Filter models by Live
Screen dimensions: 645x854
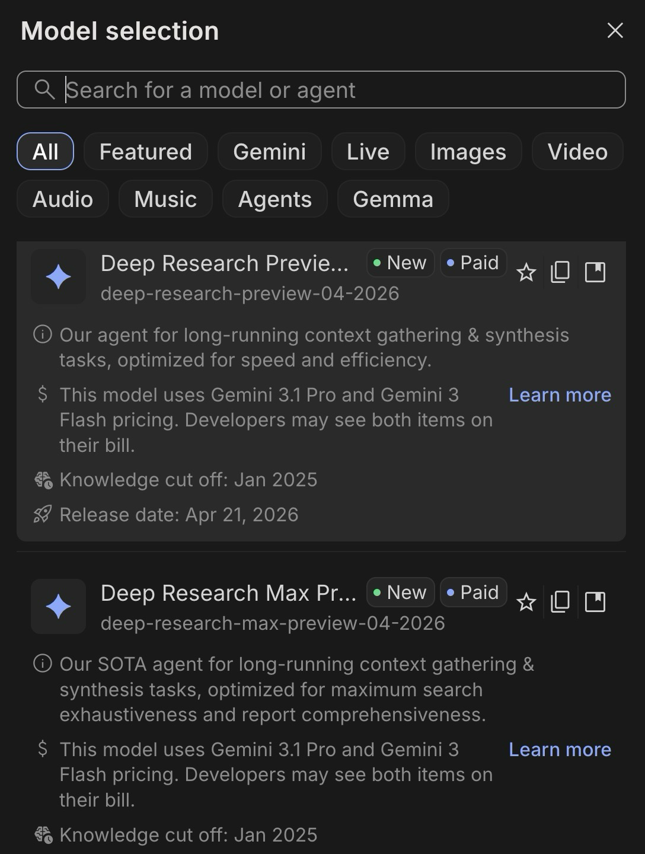coord(368,151)
